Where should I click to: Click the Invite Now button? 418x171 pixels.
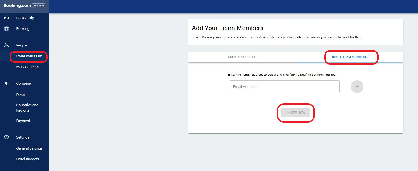[x=296, y=113]
